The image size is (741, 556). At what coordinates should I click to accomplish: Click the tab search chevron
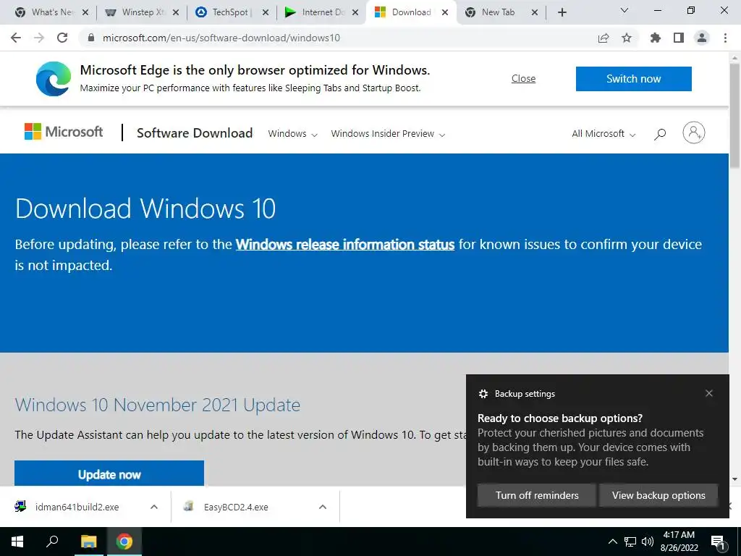[x=624, y=10]
